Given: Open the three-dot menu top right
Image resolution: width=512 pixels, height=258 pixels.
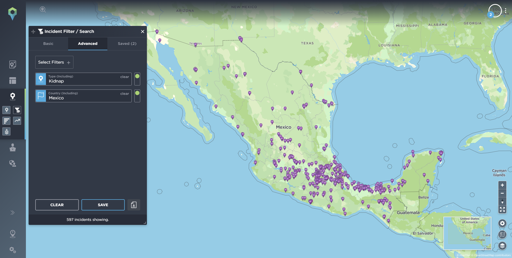Looking at the screenshot, I should pos(506,11).
